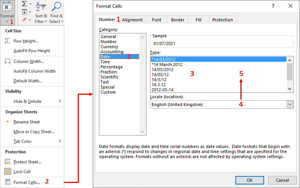This screenshot has width=300, height=188.
Task: Select the Scientific category
Action: coord(109,77)
